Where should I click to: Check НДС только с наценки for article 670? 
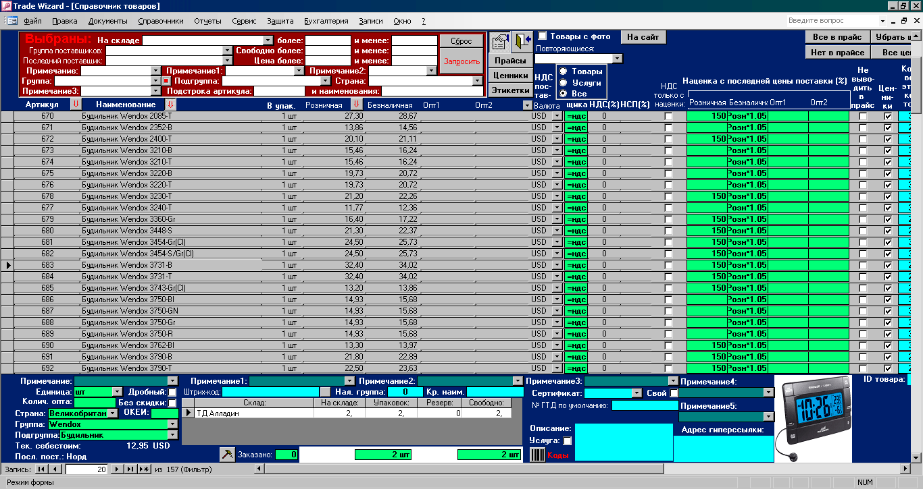click(x=669, y=116)
